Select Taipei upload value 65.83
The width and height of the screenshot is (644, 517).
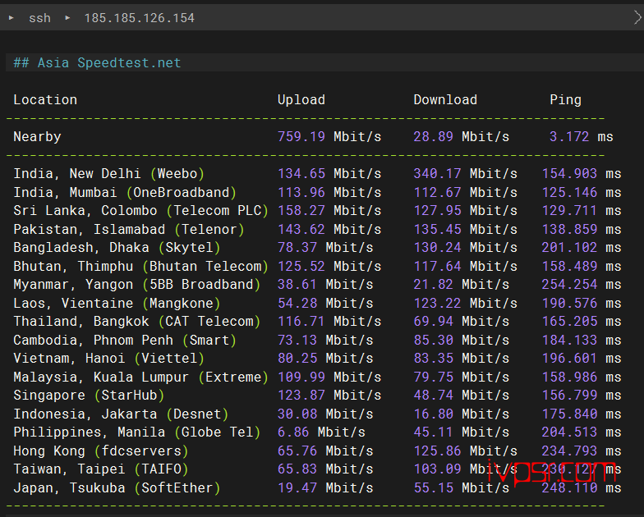click(x=297, y=469)
